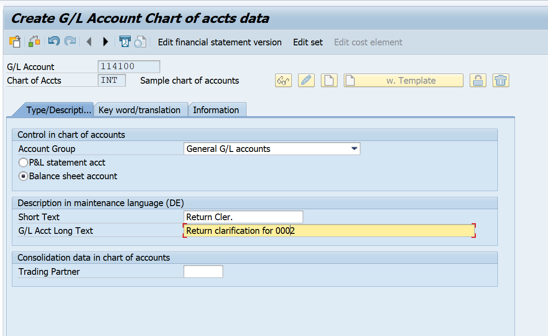Click the Chart of Accts INT field
The image size is (548, 336).
[x=112, y=81]
